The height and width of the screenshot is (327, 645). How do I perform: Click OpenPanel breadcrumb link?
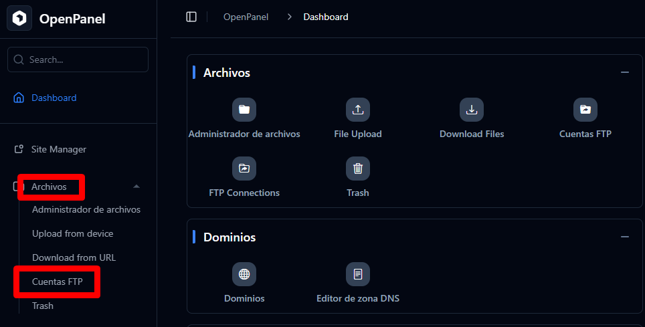pos(246,17)
